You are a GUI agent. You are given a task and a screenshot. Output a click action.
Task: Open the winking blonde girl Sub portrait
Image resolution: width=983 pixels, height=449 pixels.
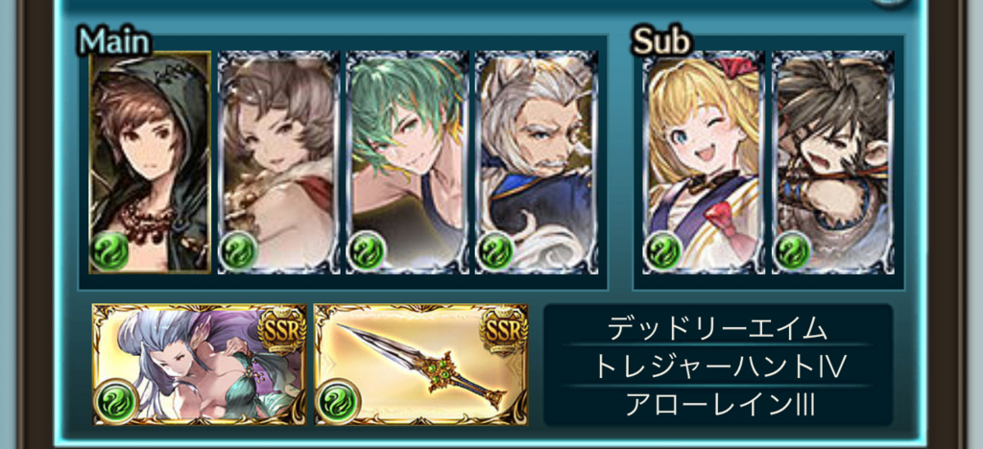(x=704, y=163)
